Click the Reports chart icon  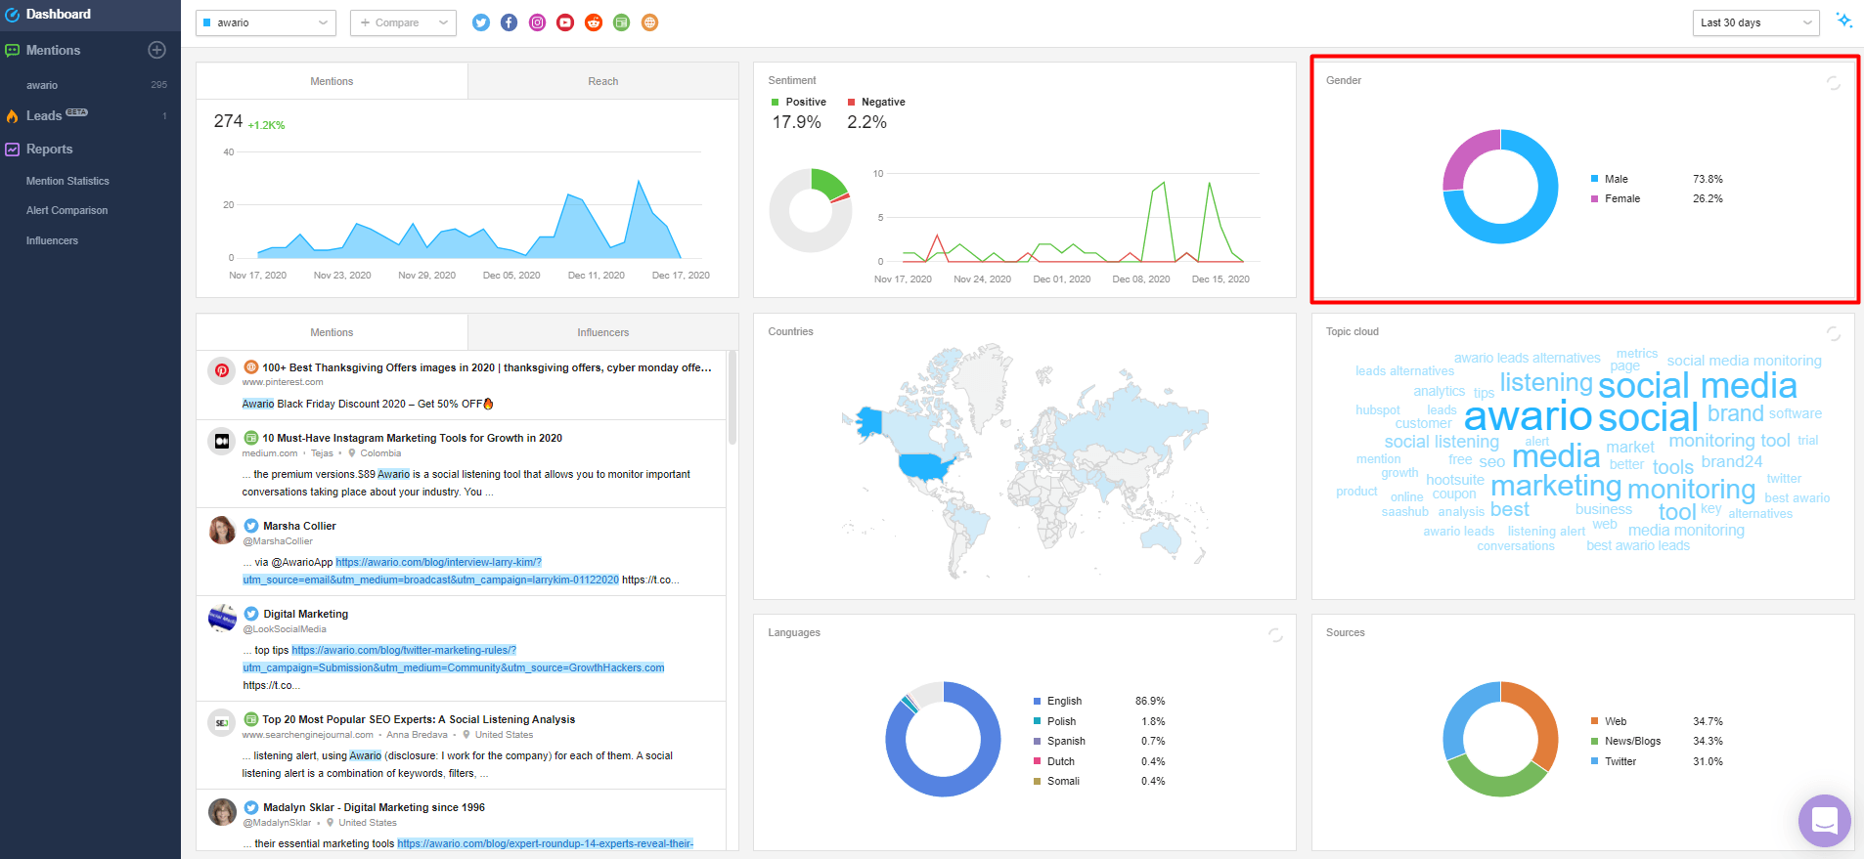pyautogui.click(x=12, y=150)
